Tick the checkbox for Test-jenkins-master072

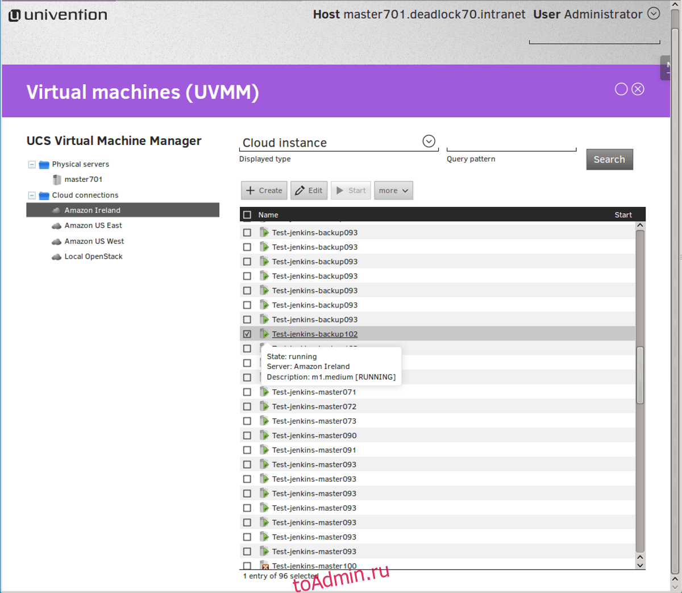coord(247,407)
